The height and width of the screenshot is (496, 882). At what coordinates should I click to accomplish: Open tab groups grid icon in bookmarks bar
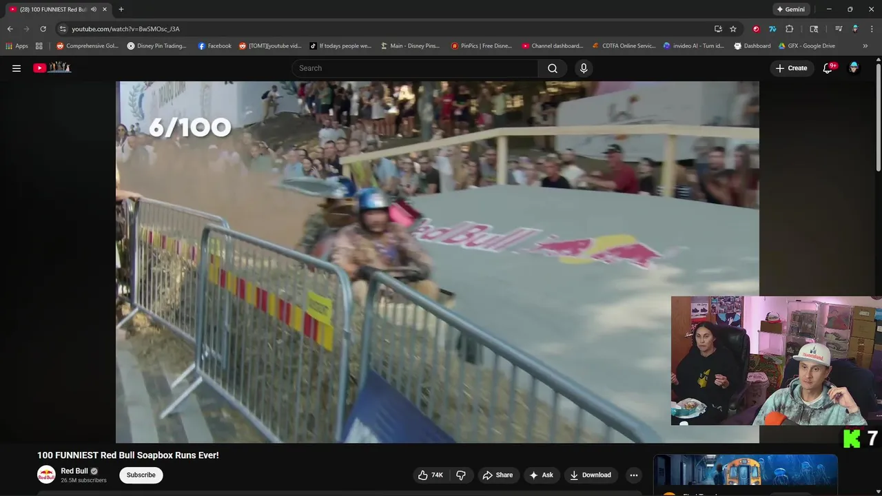pyautogui.click(x=39, y=46)
